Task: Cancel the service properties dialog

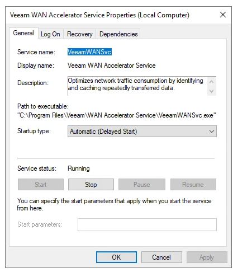Action: (161, 257)
